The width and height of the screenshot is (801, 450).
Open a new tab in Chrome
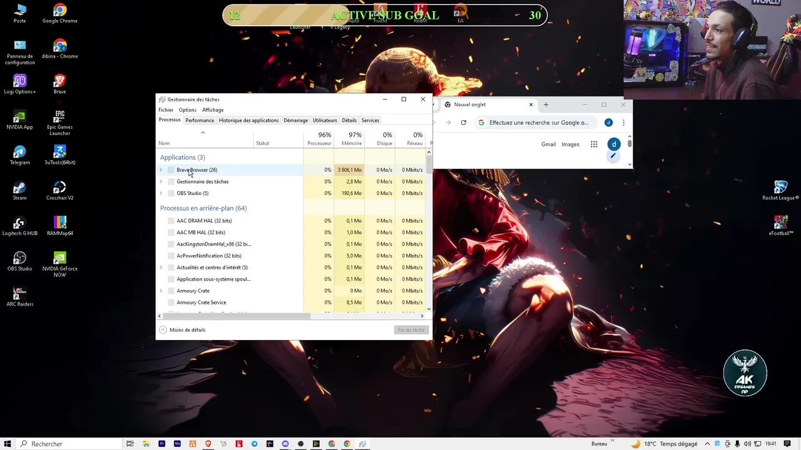point(546,104)
